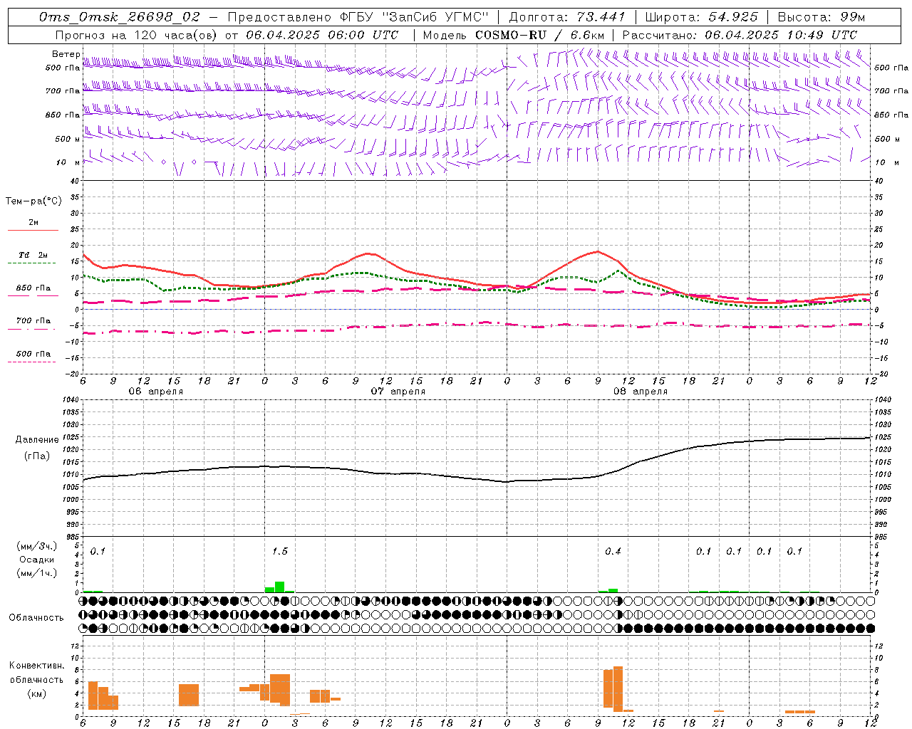Click the "1.5" precipitation amount value
Viewport: 912px width, 729px height.
[280, 552]
